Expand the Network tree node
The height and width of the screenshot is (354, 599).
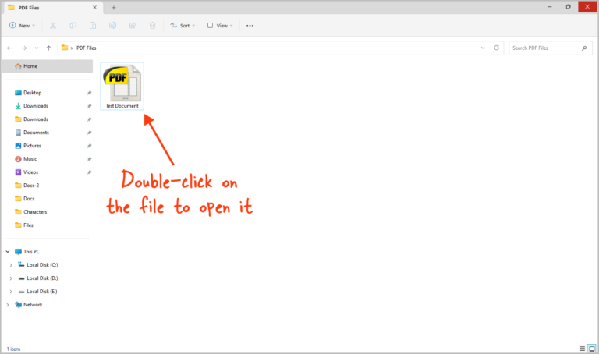coord(8,305)
